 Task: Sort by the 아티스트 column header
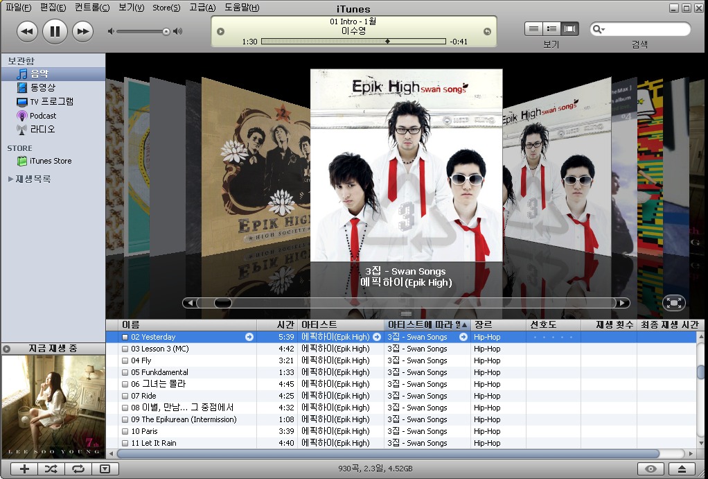tap(341, 324)
